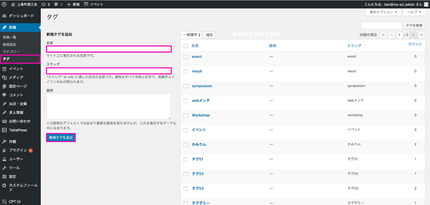Click the プラグイン plugin icon in sidebar
430x205 pixels.
(4, 150)
